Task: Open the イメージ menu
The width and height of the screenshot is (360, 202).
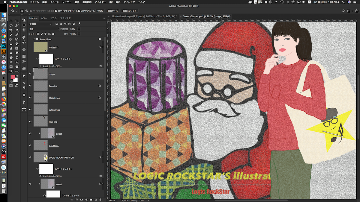Action: (55, 2)
